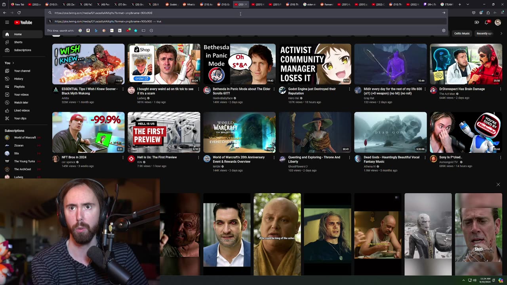Play the Dead Gods music video thumbnail
This screenshot has width=507, height=285.
coord(390,132)
